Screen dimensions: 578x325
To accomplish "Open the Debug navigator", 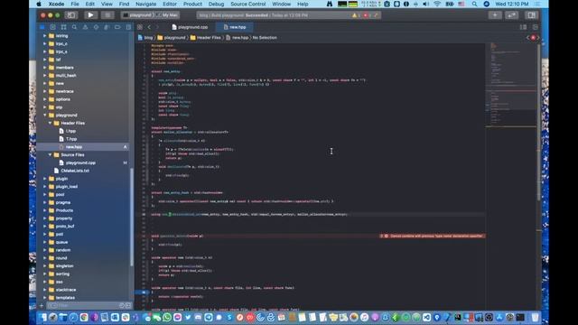I will (x=107, y=27).
